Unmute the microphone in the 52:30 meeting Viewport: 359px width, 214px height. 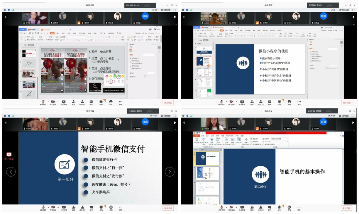point(221,102)
